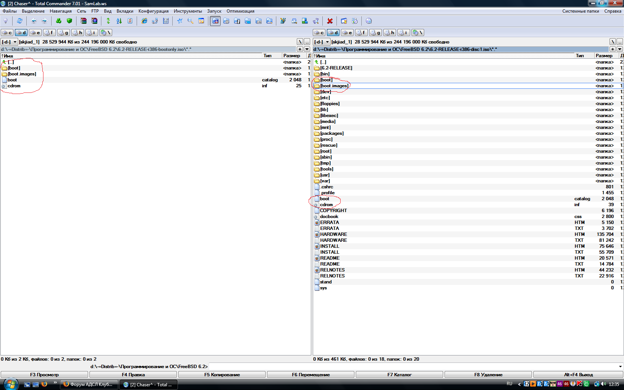Click the pack files archive icon
The height and width of the screenshot is (390, 624).
[84, 21]
